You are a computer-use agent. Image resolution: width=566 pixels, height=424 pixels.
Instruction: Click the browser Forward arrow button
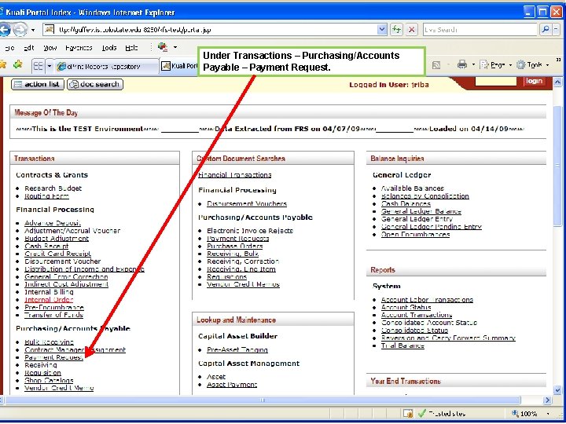20,30
